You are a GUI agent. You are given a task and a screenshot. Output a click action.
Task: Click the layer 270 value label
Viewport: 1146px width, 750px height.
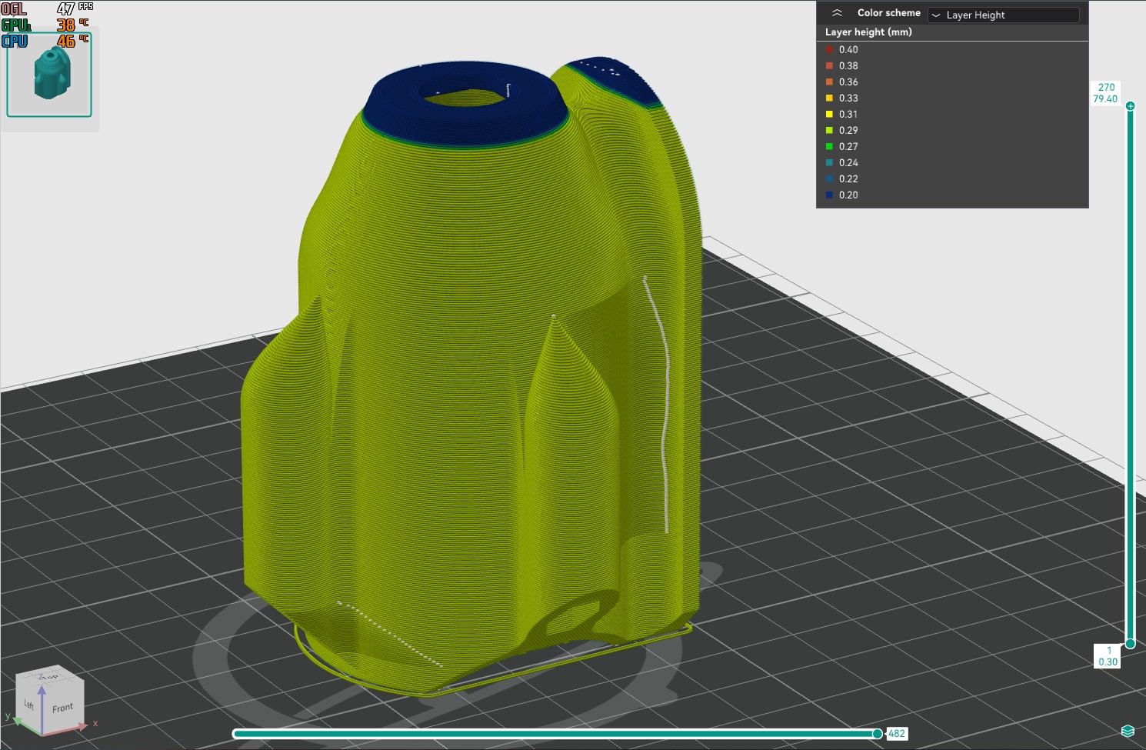pyautogui.click(x=1106, y=93)
